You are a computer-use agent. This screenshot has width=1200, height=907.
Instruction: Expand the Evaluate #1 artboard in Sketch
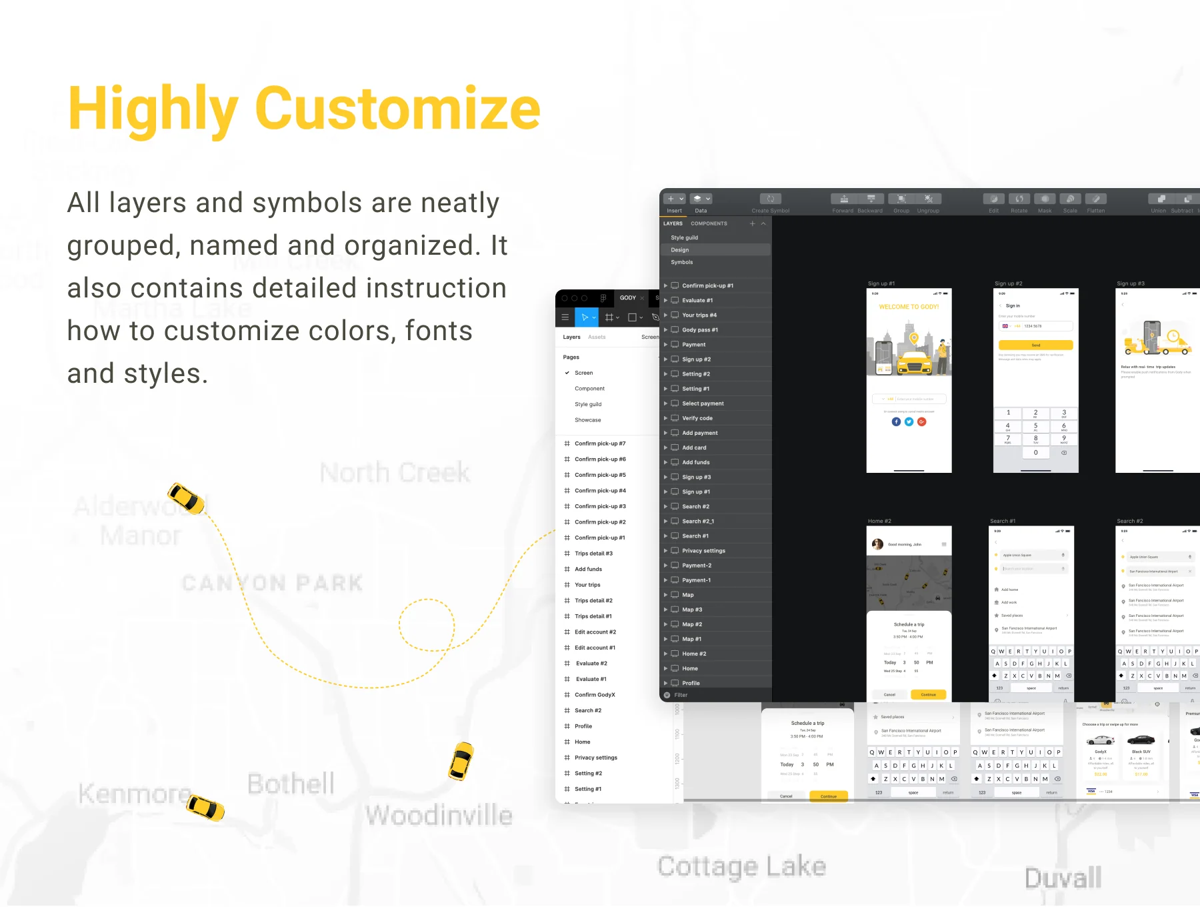pyautogui.click(x=665, y=300)
